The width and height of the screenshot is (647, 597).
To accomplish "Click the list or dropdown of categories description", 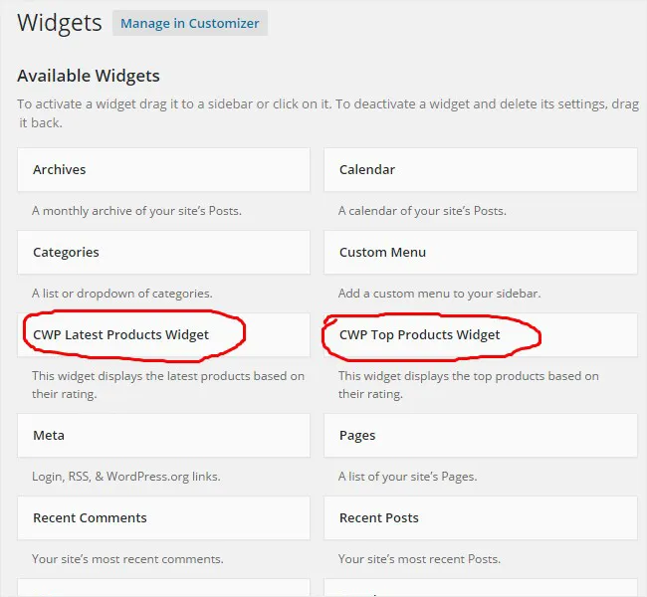I will tap(121, 294).
